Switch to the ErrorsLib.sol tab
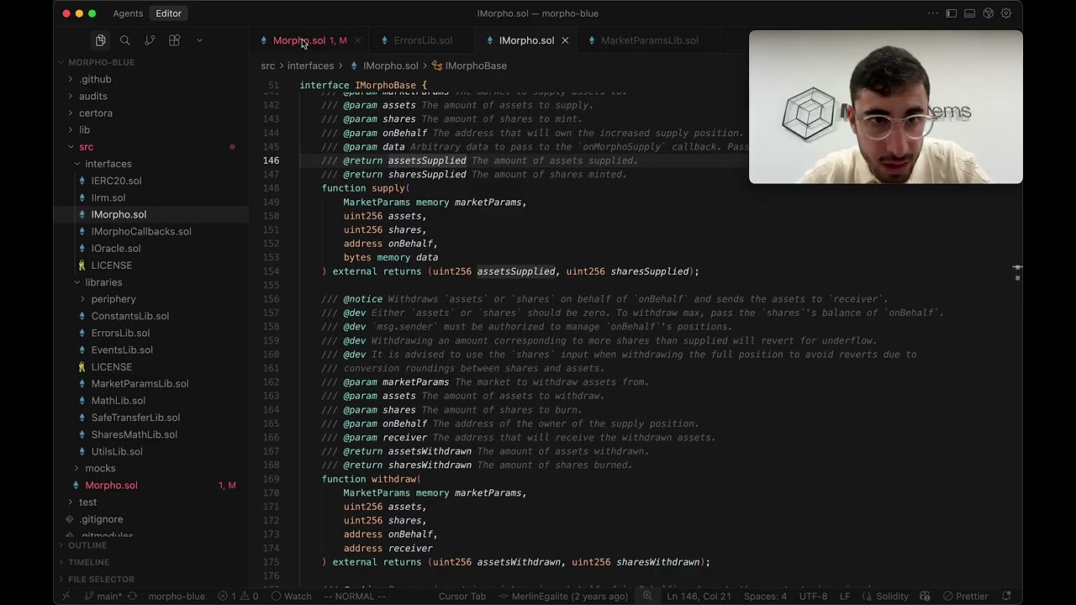1076x605 pixels. [422, 40]
